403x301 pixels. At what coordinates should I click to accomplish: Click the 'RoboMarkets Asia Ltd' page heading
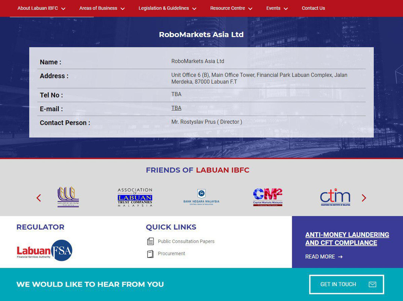(x=201, y=35)
